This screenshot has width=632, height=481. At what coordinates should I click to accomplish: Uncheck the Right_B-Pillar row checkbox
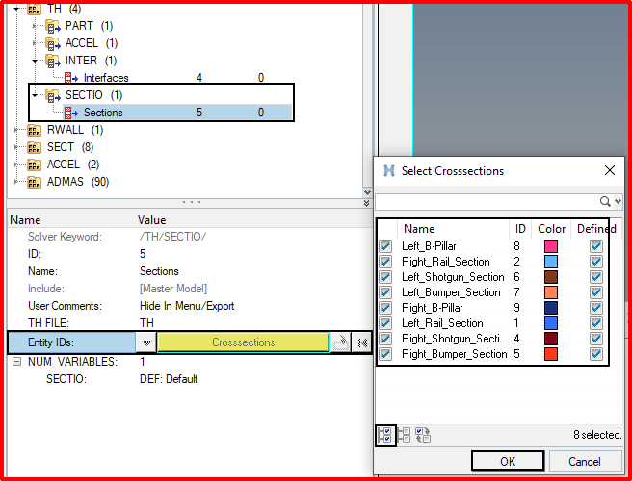(385, 308)
